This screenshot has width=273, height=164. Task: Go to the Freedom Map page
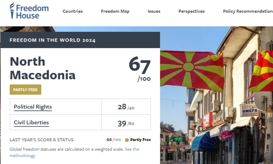[115, 11]
